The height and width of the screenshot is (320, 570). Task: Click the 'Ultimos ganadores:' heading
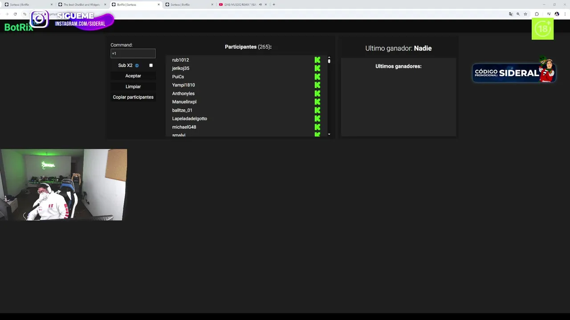click(399, 66)
